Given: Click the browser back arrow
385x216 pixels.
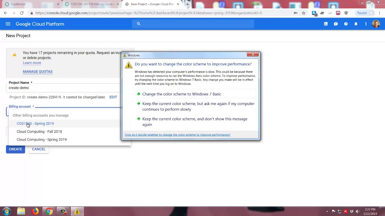Looking at the screenshot, I should coord(6,13).
